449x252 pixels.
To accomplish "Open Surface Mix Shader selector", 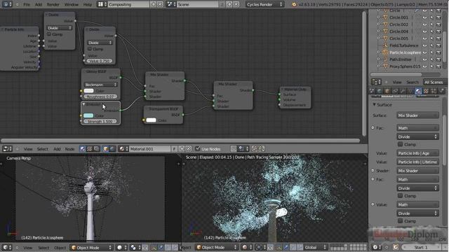I will 417,115.
